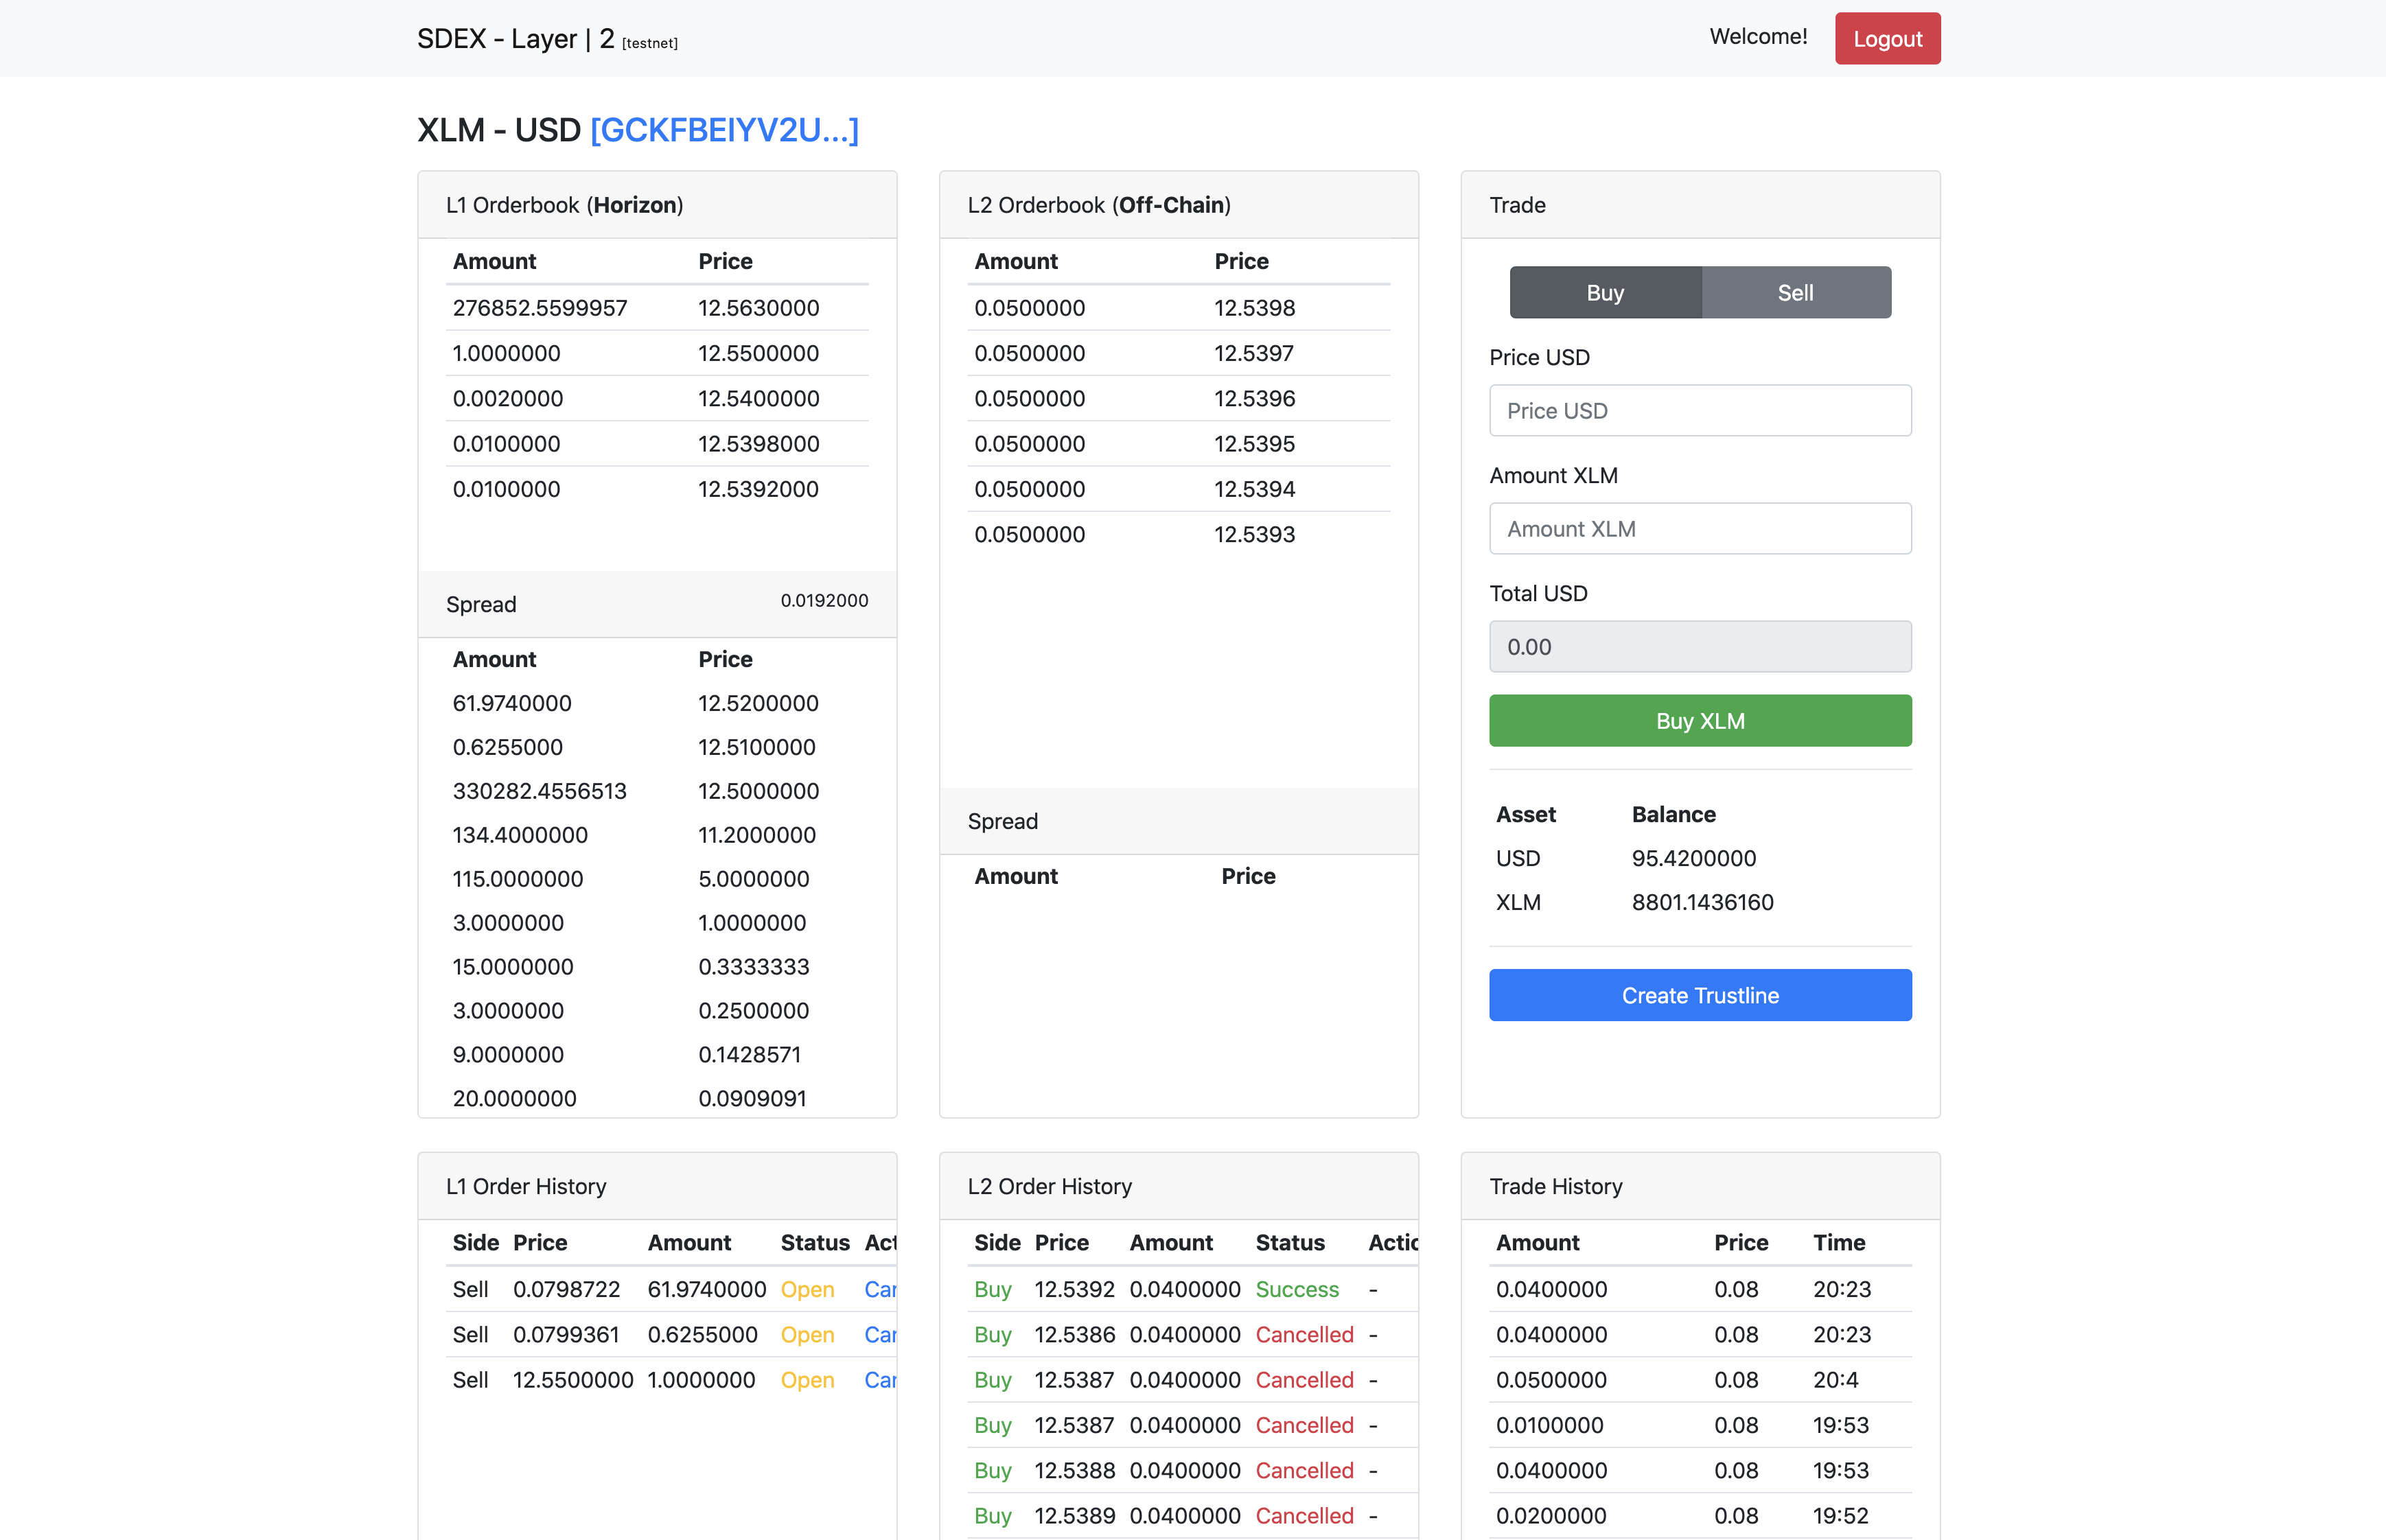The height and width of the screenshot is (1540, 2386).
Task: Click L1 Orderbook Spread value 0.0192000
Action: [824, 601]
